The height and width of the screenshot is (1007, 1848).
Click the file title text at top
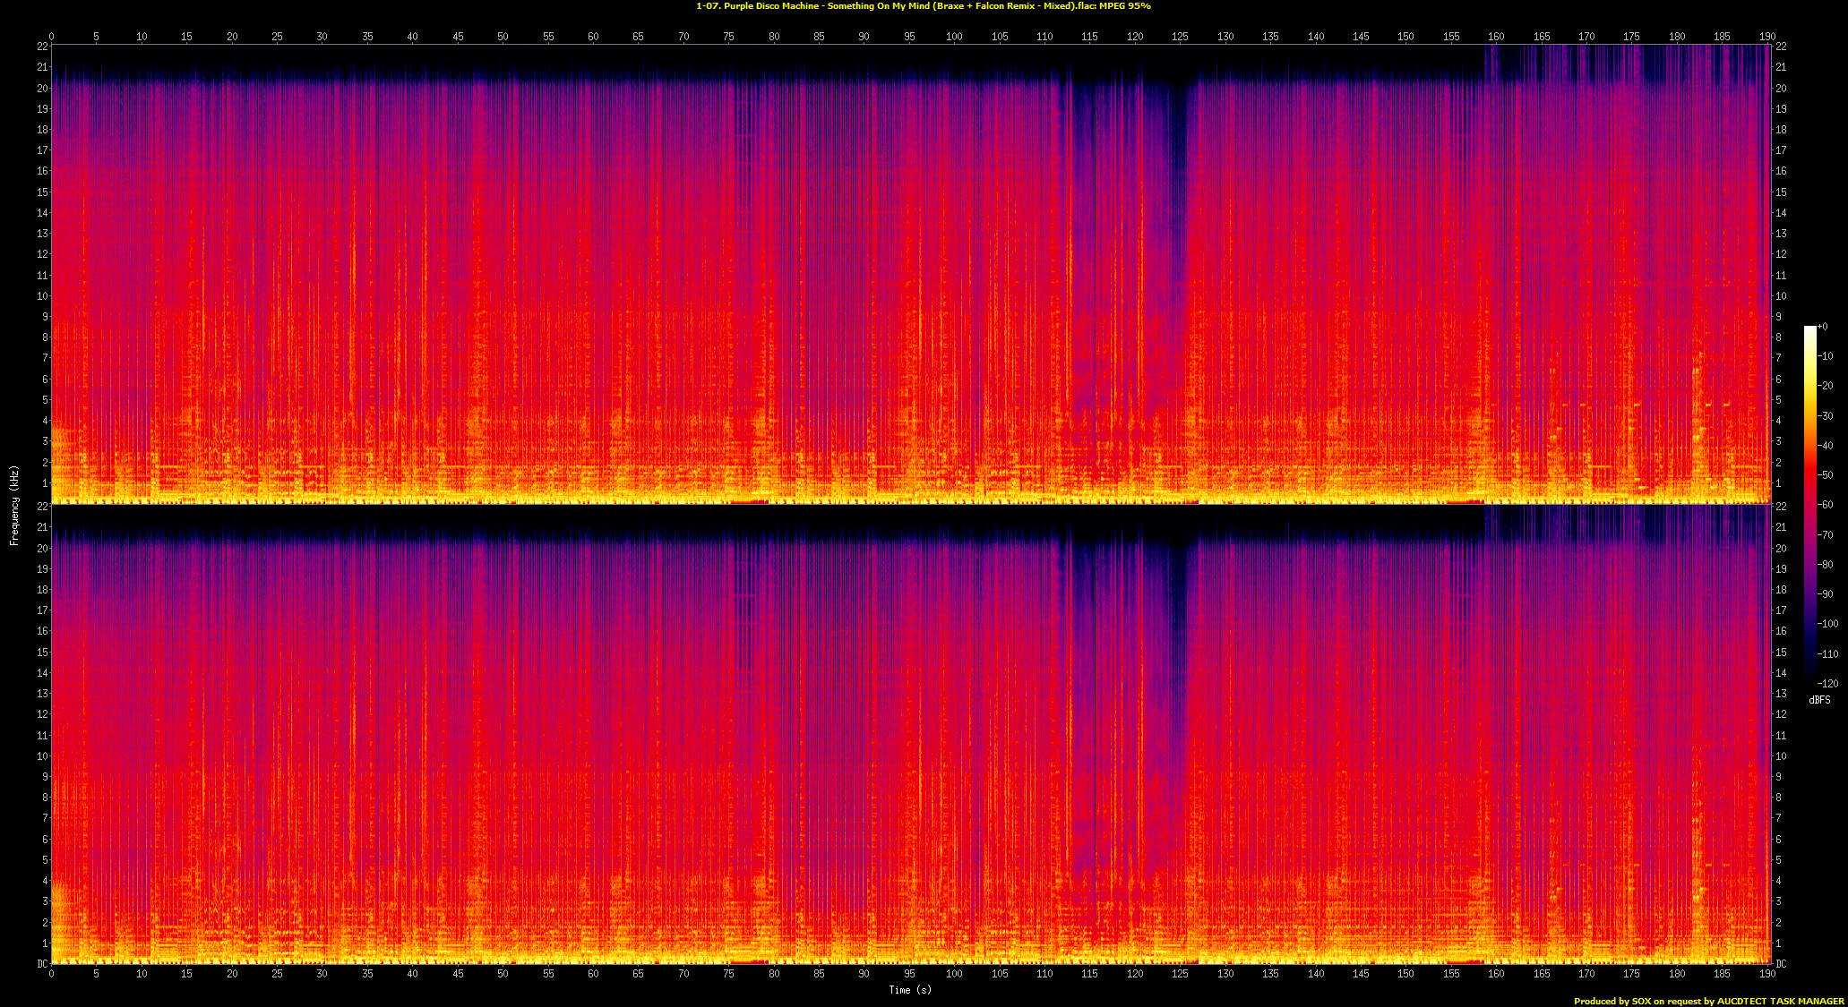[924, 6]
